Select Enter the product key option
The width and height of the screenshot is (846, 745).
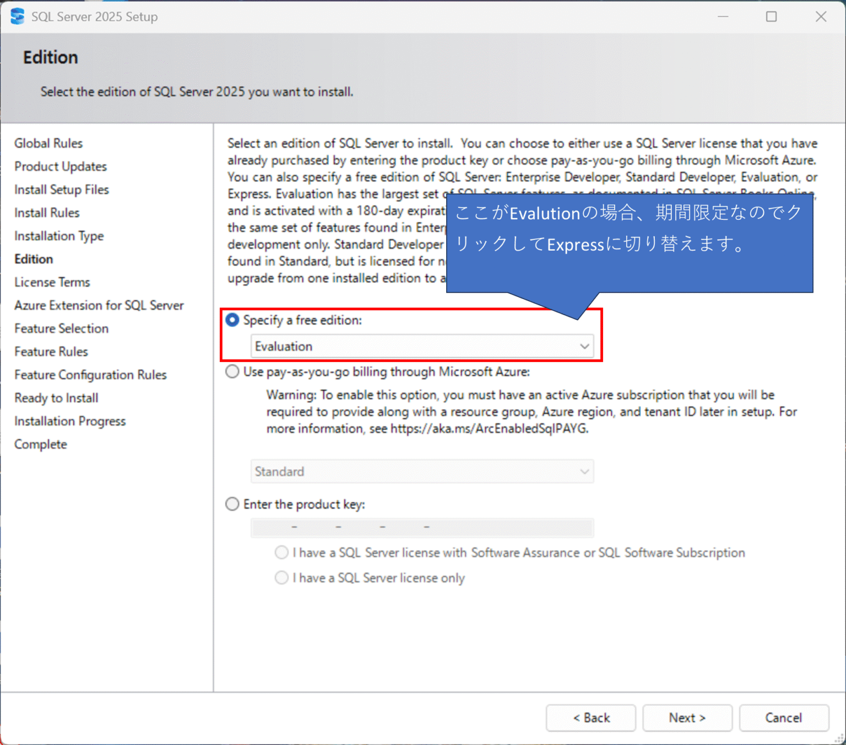click(x=232, y=504)
